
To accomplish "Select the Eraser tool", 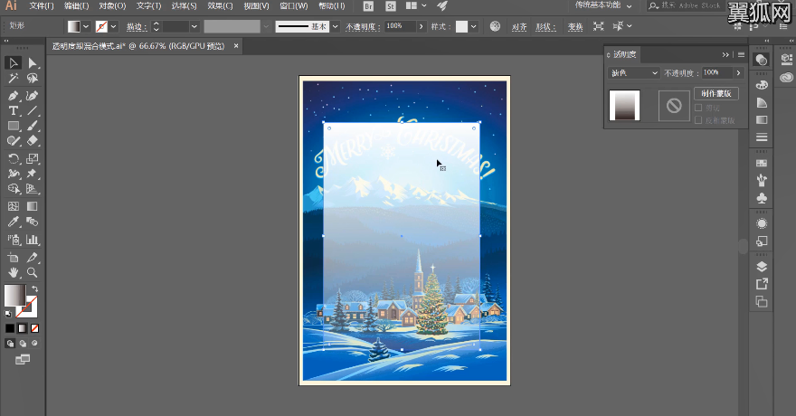I will [x=32, y=140].
